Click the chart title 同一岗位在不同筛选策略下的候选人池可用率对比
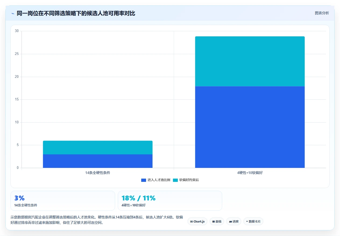The height and width of the screenshot is (236, 340). [76, 13]
